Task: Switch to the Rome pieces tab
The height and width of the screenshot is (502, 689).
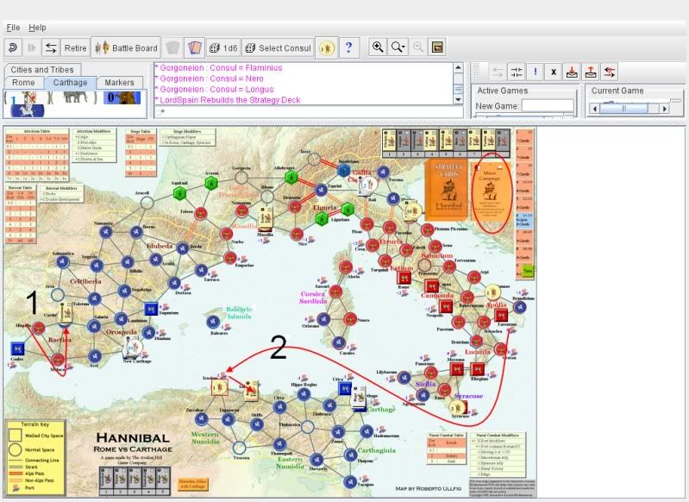Action: [23, 82]
